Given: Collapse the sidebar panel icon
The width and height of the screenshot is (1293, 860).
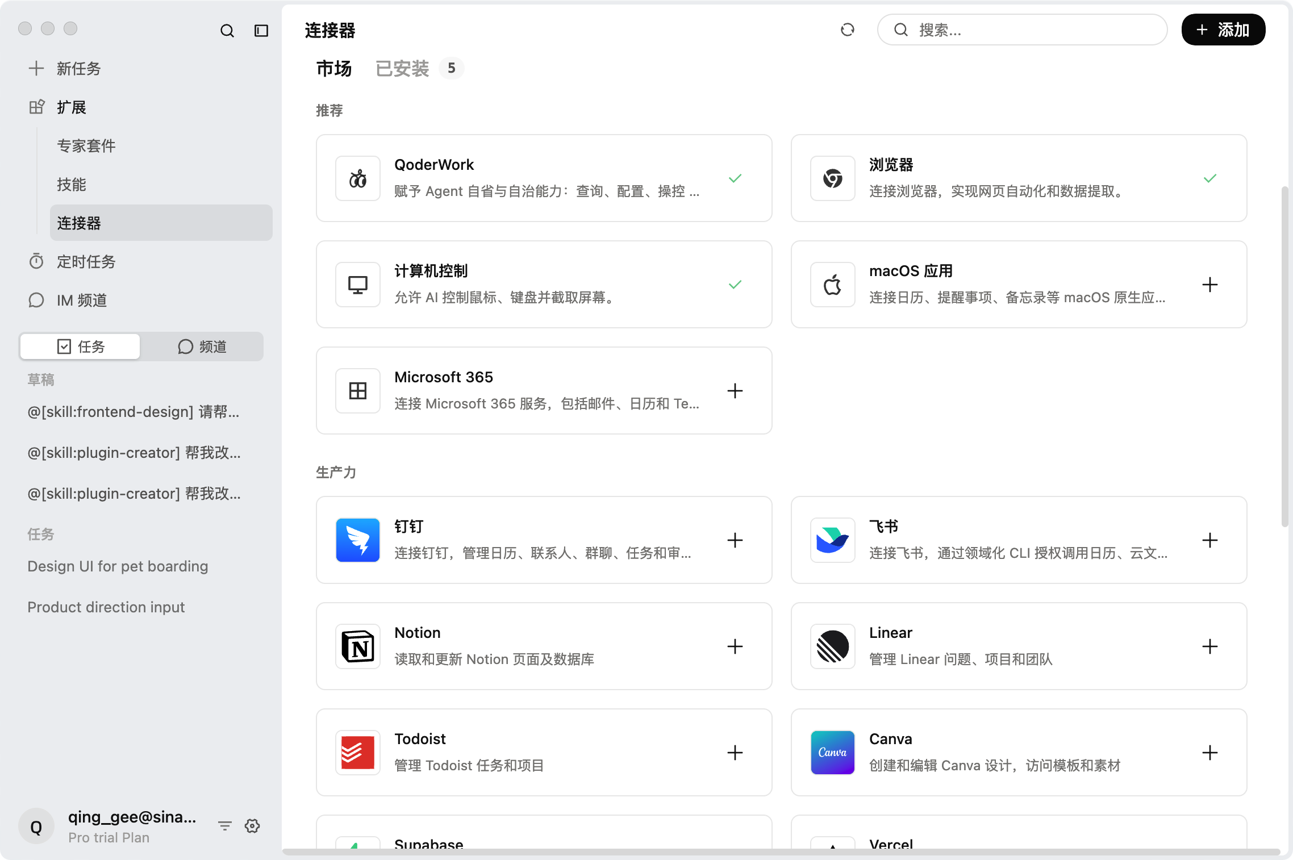Looking at the screenshot, I should coord(261,31).
